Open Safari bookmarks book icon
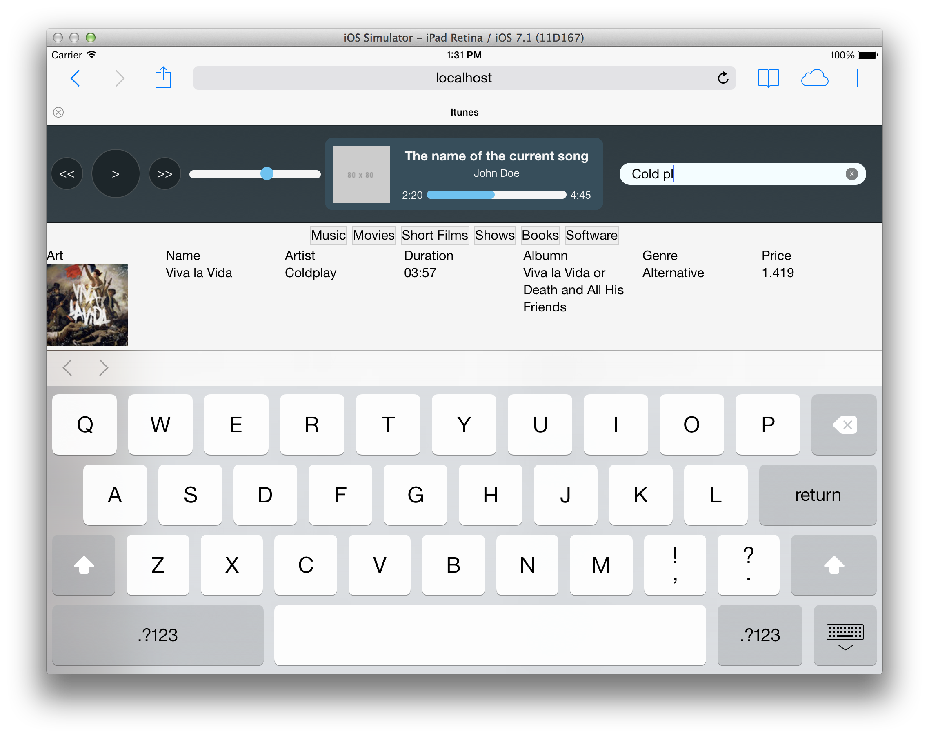This screenshot has height=738, width=929. (x=768, y=78)
